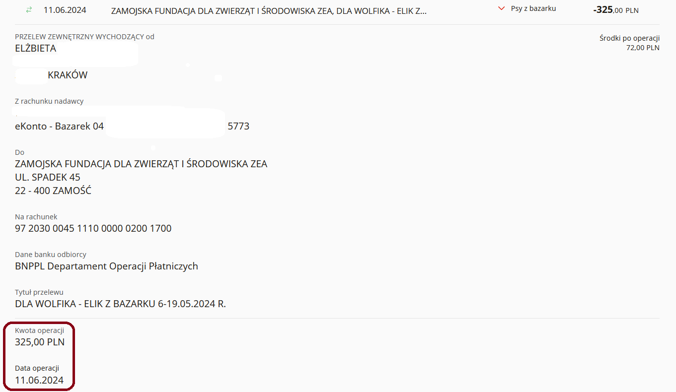Select the 72,00 PLN balance after operation

coord(643,48)
